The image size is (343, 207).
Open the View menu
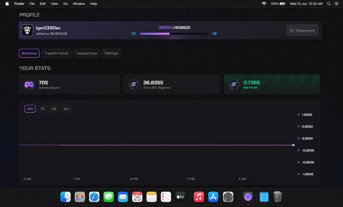coord(54,4)
